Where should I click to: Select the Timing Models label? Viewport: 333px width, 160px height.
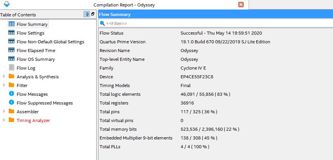coord(115,86)
